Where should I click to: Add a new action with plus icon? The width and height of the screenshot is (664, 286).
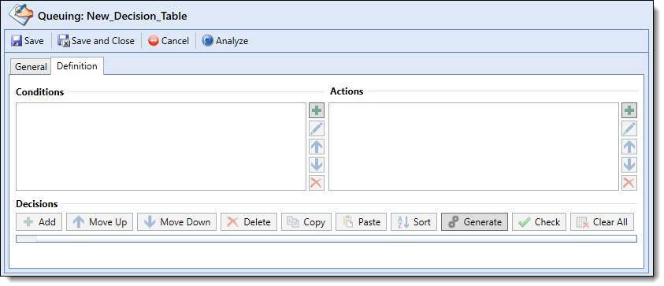[629, 110]
